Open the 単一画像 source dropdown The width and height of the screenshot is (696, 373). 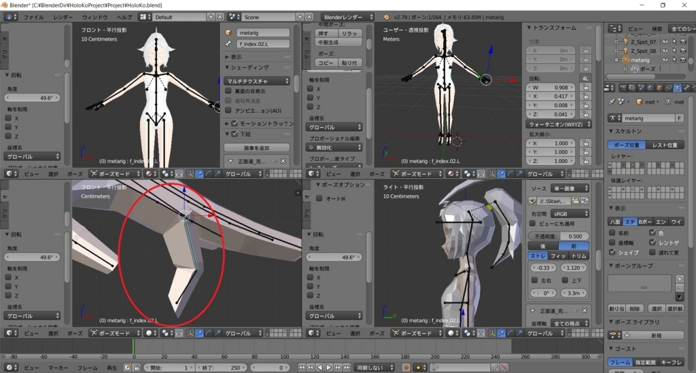570,188
